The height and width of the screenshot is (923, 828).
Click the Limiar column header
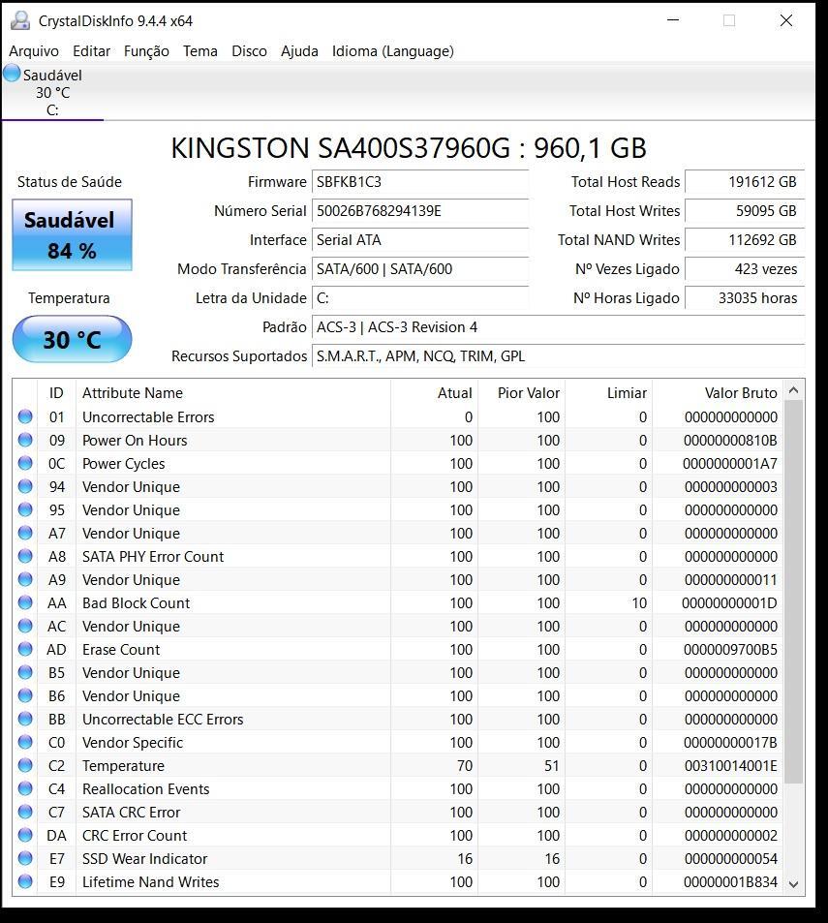pos(608,392)
